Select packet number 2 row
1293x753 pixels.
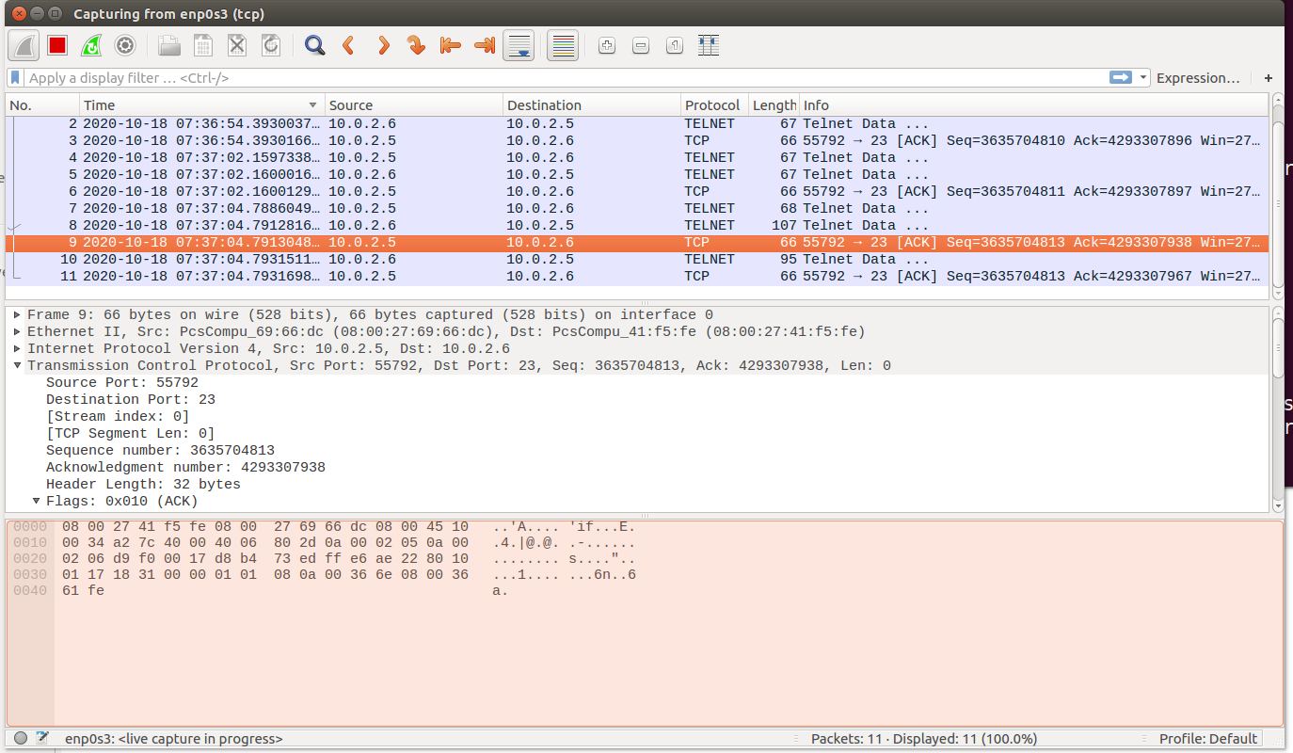[x=637, y=123]
